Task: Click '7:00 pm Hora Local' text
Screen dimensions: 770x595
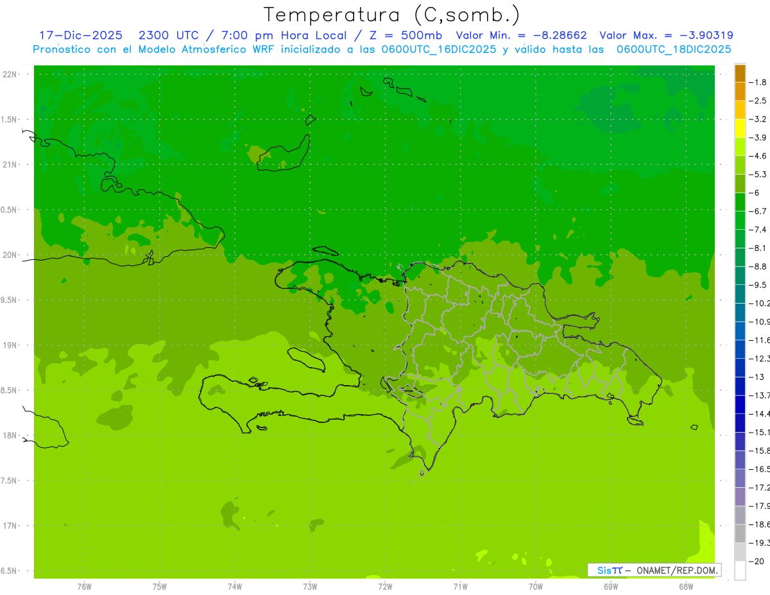Action: (282, 35)
